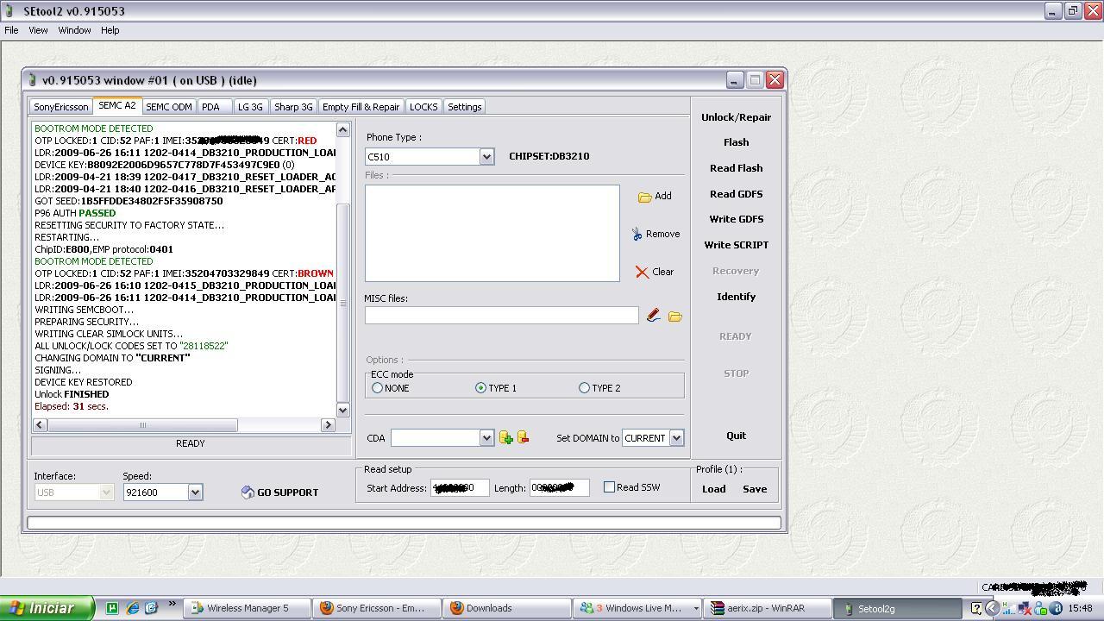Switch to the Sharp 3G tab

pyautogui.click(x=293, y=107)
